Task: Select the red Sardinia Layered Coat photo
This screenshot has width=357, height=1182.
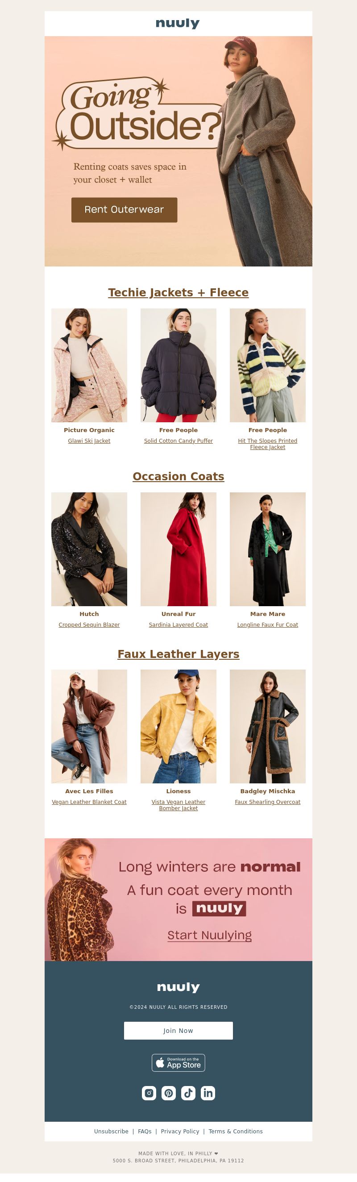Action: click(178, 549)
